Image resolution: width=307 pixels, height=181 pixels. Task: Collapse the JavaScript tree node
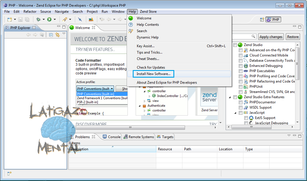coord(235,113)
